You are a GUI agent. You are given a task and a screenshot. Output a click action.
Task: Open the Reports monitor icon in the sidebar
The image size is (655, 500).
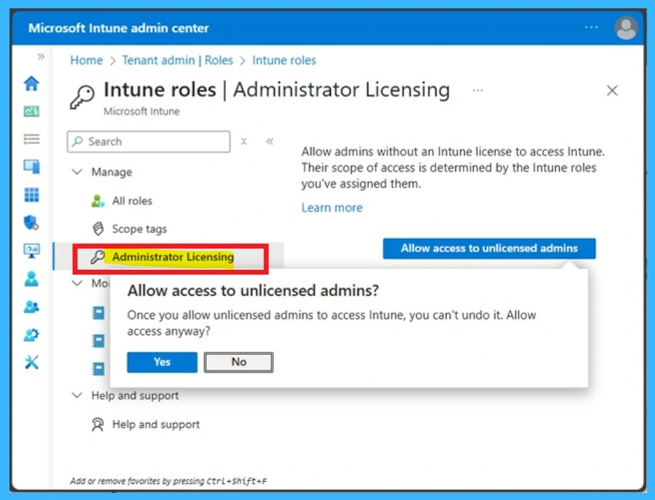[31, 252]
